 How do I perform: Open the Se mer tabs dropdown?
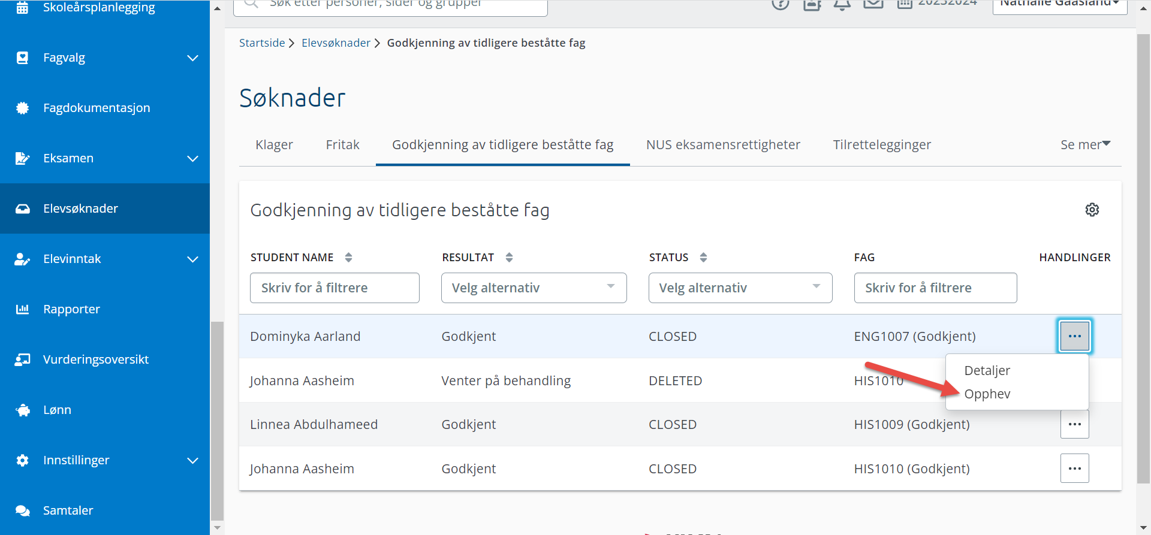point(1085,144)
